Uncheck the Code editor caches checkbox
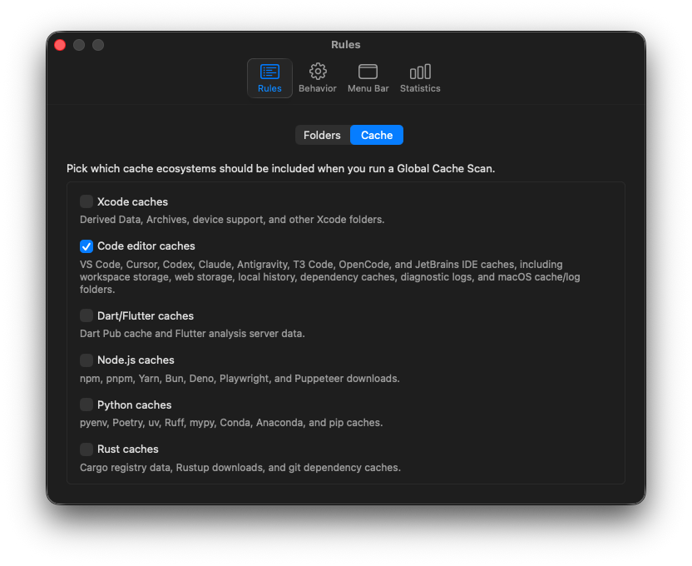Viewport: 692px width, 566px height. pos(86,246)
